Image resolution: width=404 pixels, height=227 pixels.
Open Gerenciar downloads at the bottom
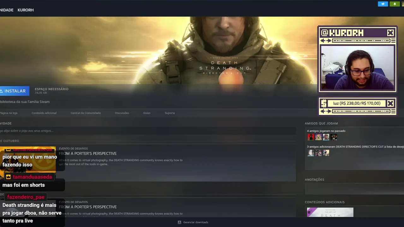click(193, 222)
